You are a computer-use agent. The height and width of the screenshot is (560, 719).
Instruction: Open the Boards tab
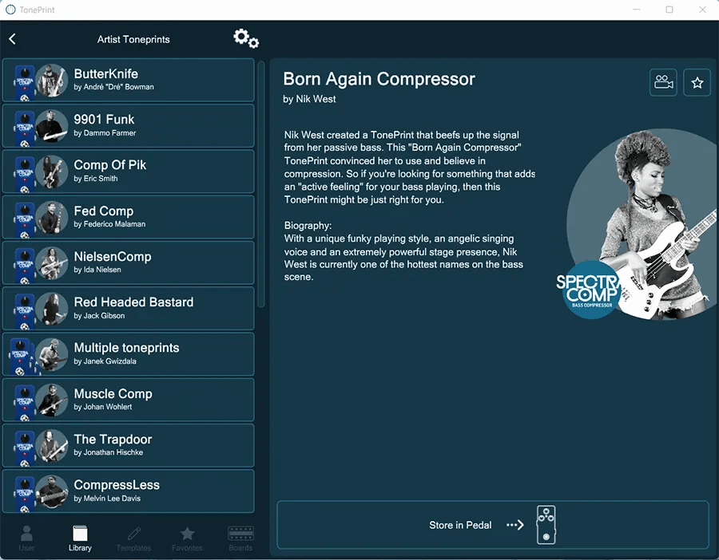point(240,538)
